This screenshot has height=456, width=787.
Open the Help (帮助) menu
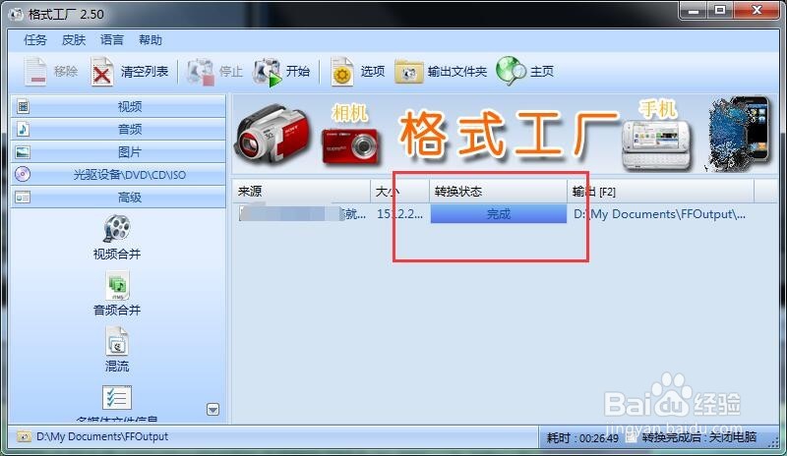click(x=151, y=40)
